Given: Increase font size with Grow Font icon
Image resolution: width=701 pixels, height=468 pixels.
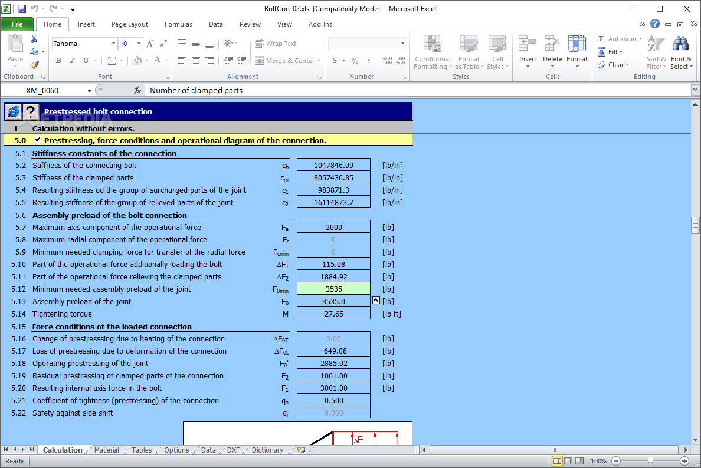Looking at the screenshot, I should pyautogui.click(x=150, y=43).
